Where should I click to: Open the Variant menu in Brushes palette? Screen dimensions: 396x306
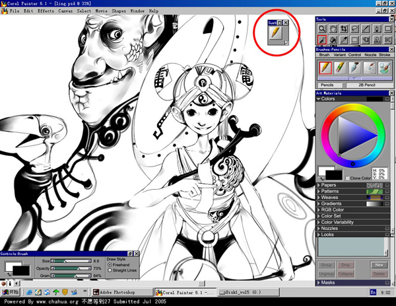point(339,55)
